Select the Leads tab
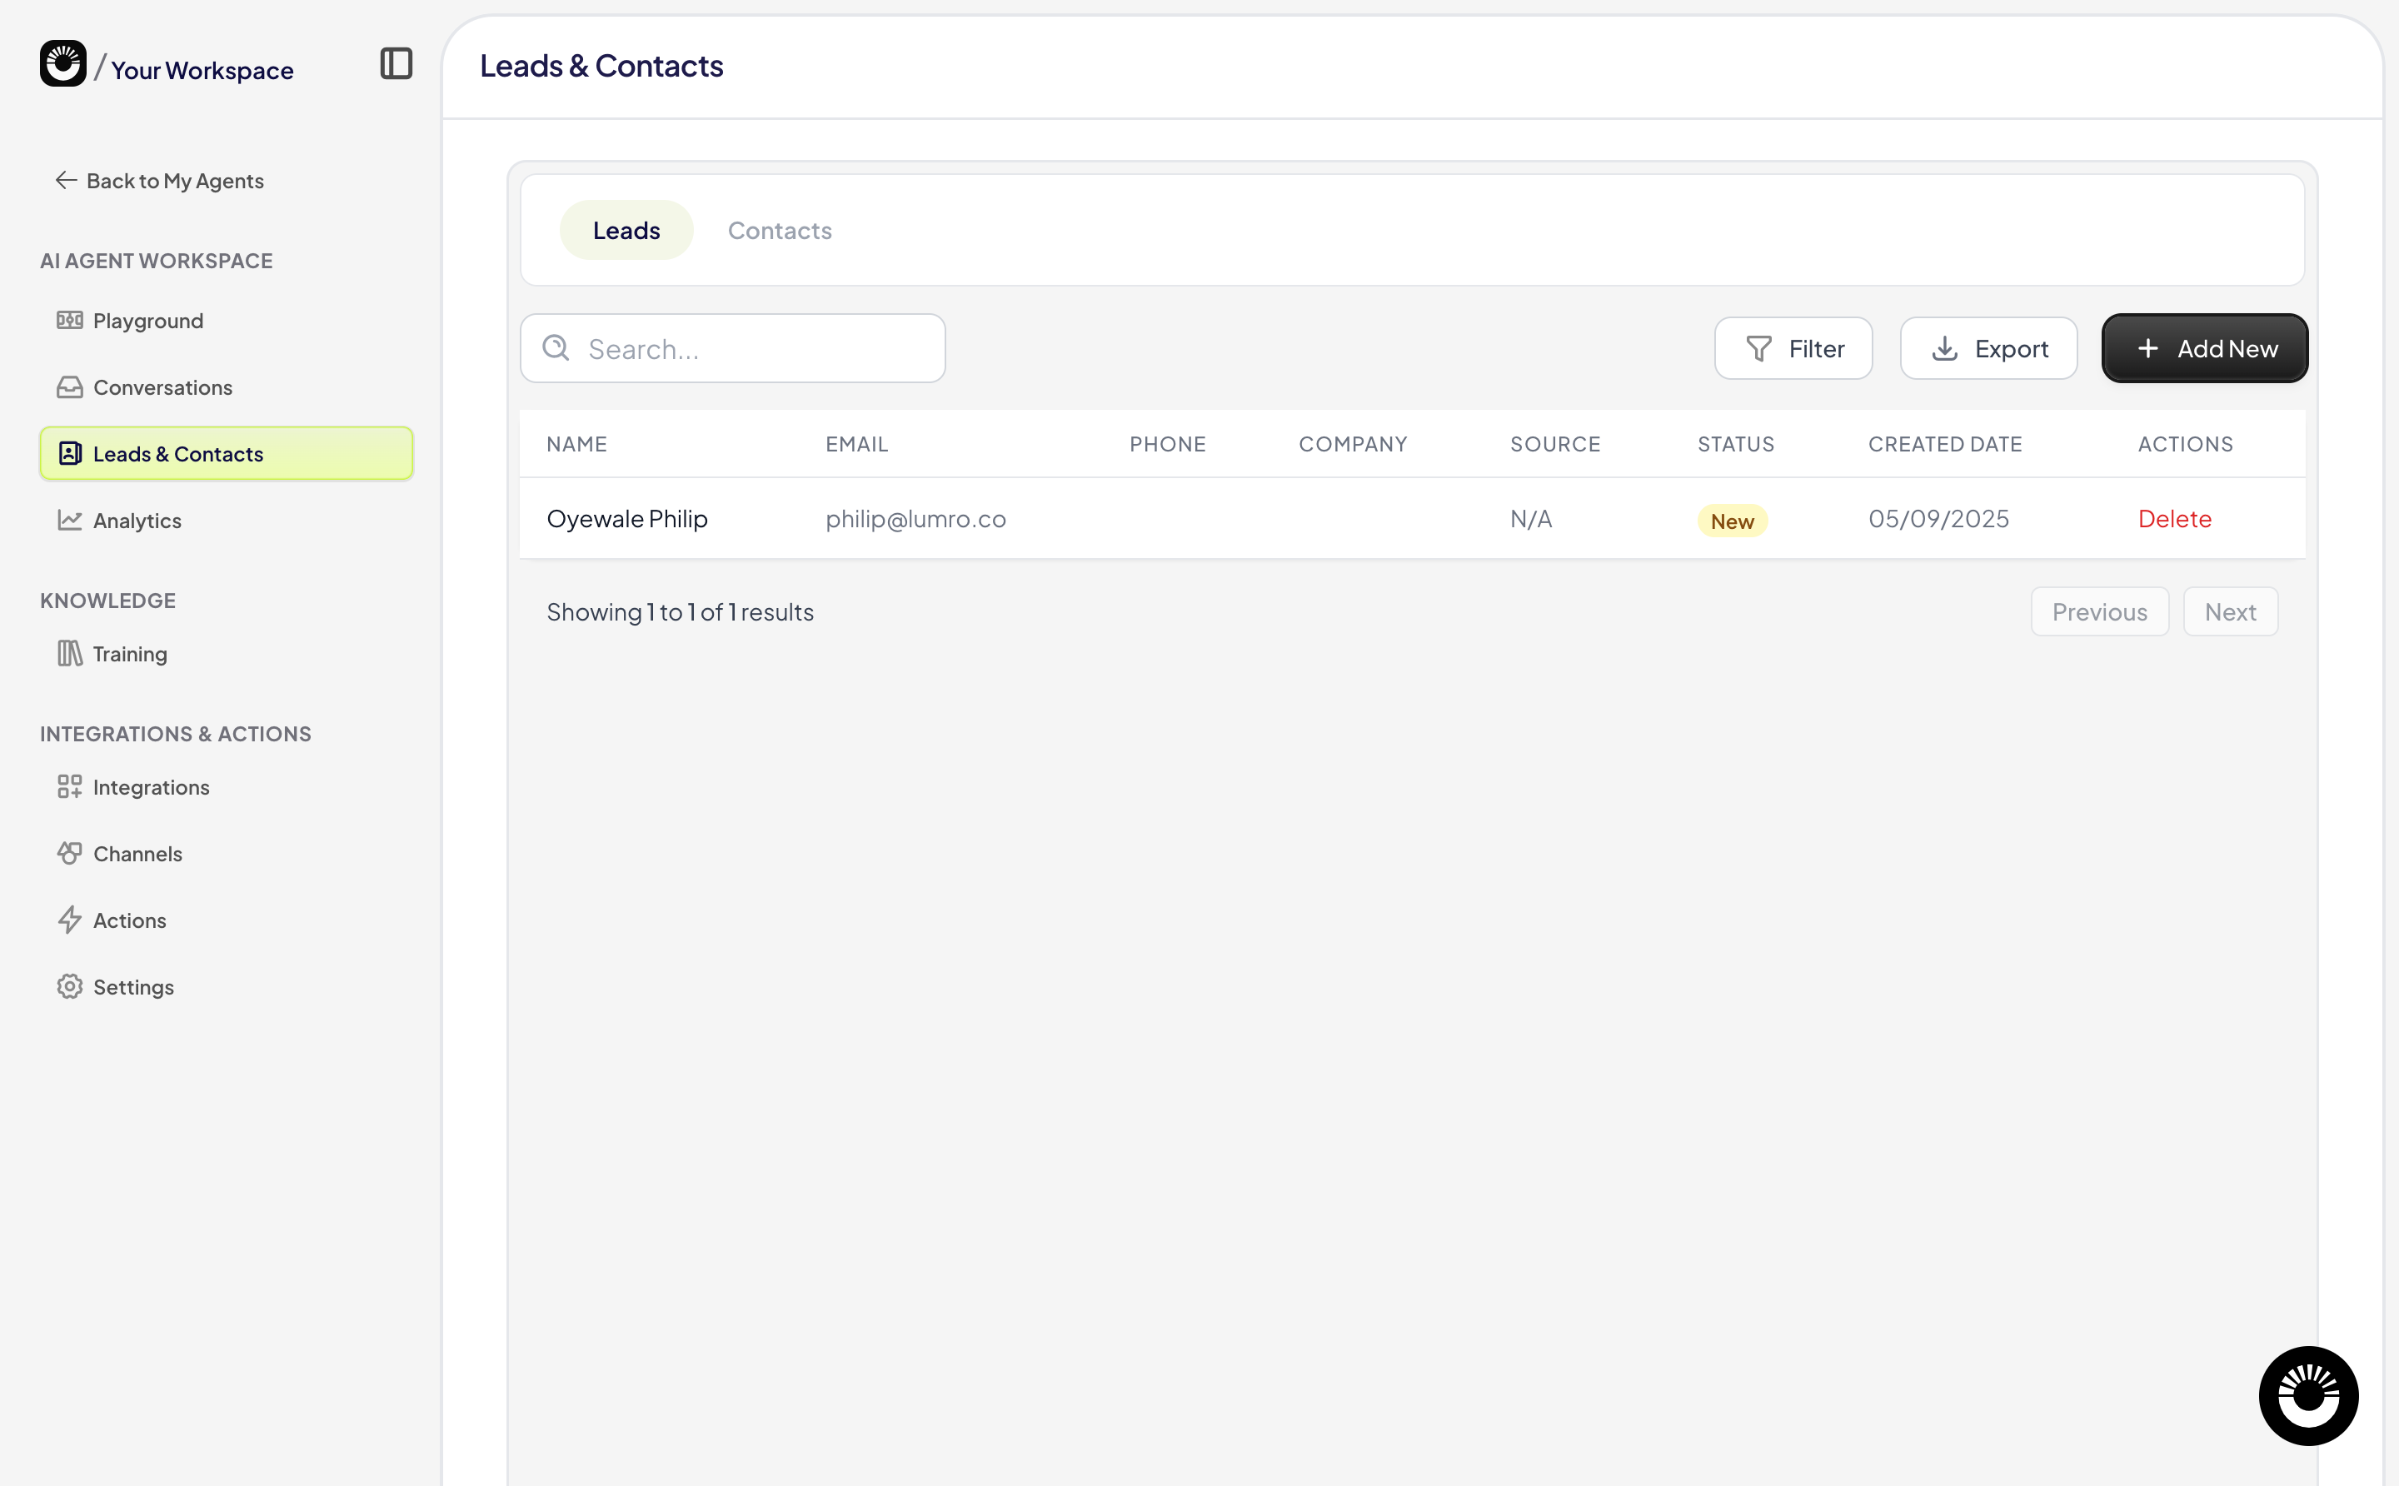This screenshot has height=1486, width=2399. coord(626,230)
